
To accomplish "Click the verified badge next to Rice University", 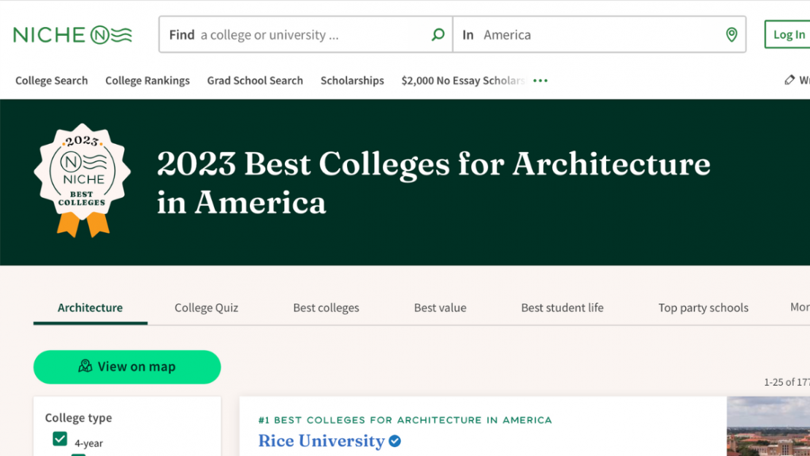I will tap(394, 441).
